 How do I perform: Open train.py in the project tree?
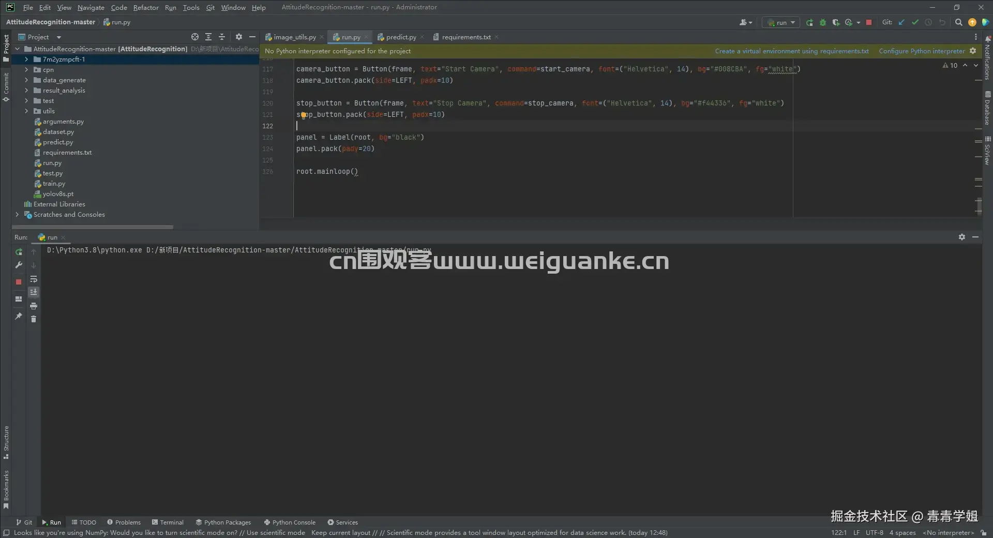tap(54, 183)
